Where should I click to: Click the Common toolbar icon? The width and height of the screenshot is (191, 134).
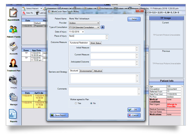pyautogui.click(x=45, y=9)
